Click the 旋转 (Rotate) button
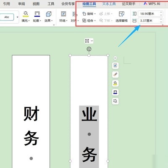Image resolution: width=168 pixels, height=168 pixels. tap(89, 14)
